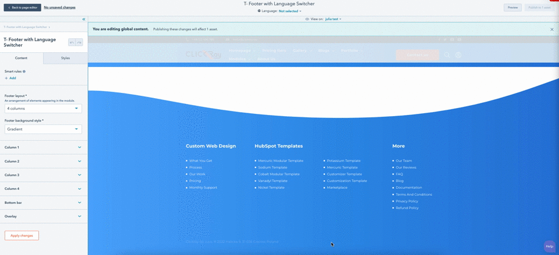This screenshot has width=559, height=255.
Task: Click About Us in preview navigation
Action: tap(266, 59)
